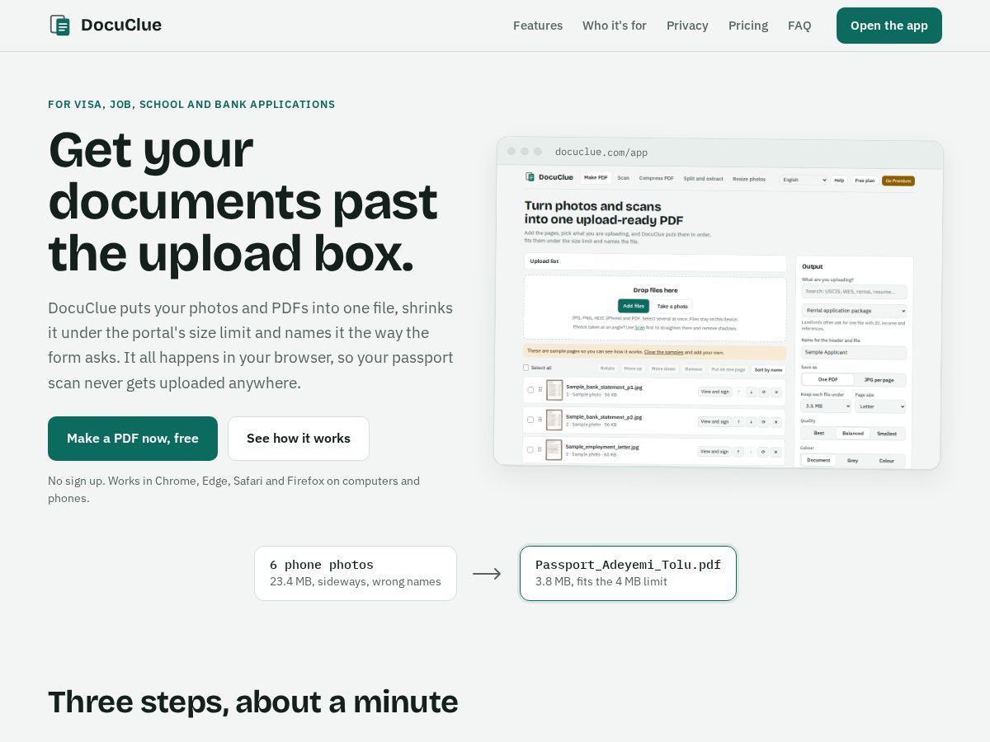Click the Open the app button

tap(889, 26)
